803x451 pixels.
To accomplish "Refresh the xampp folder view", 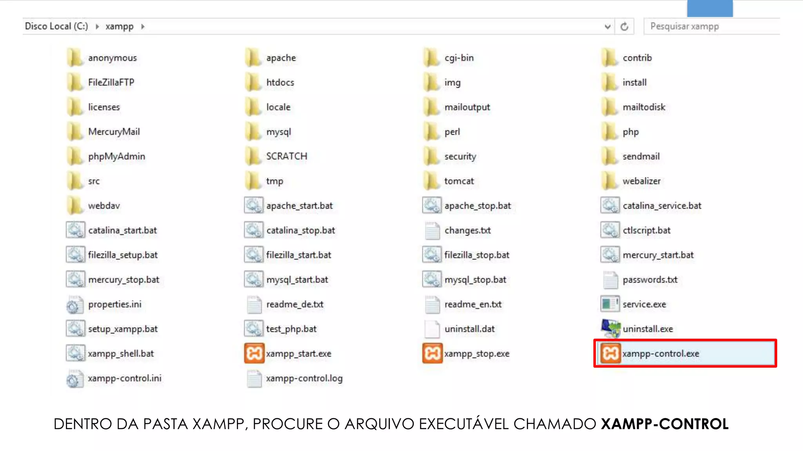I will (x=624, y=26).
